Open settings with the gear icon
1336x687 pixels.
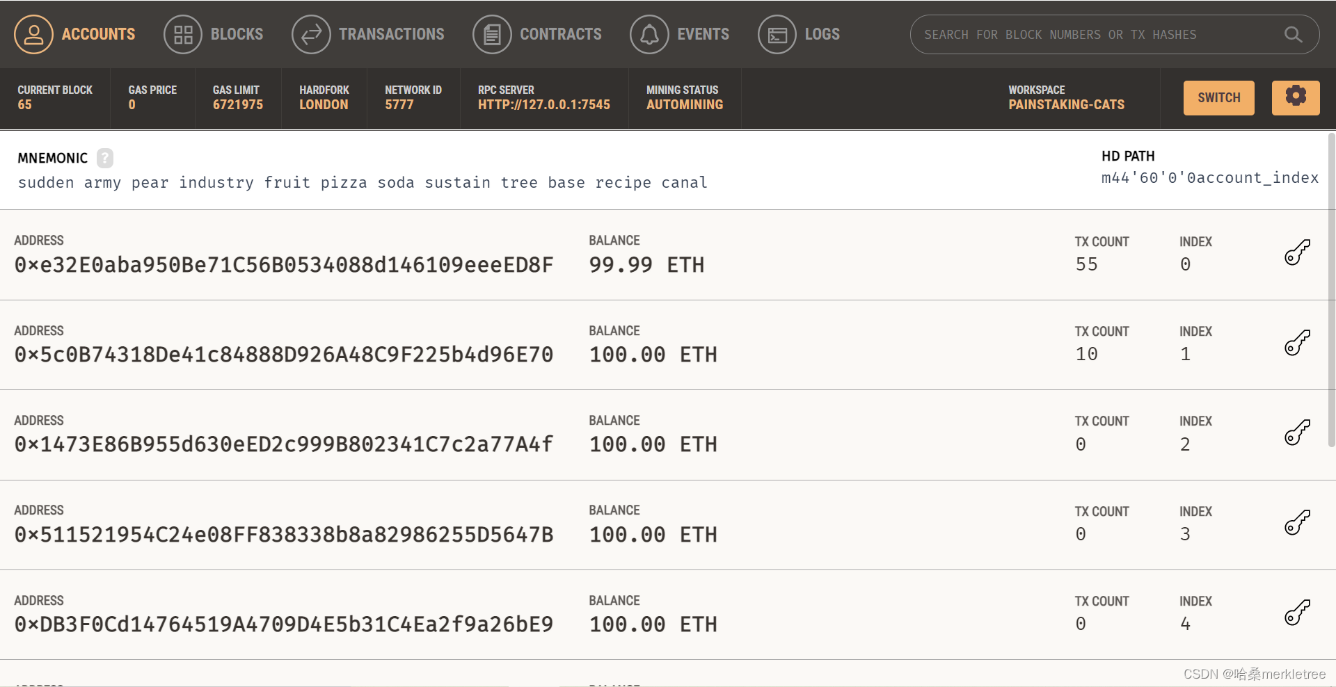1296,97
